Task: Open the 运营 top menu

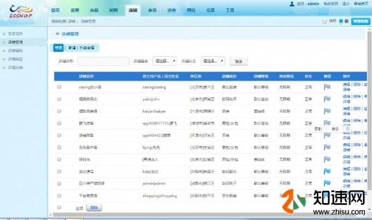Action: (172, 10)
